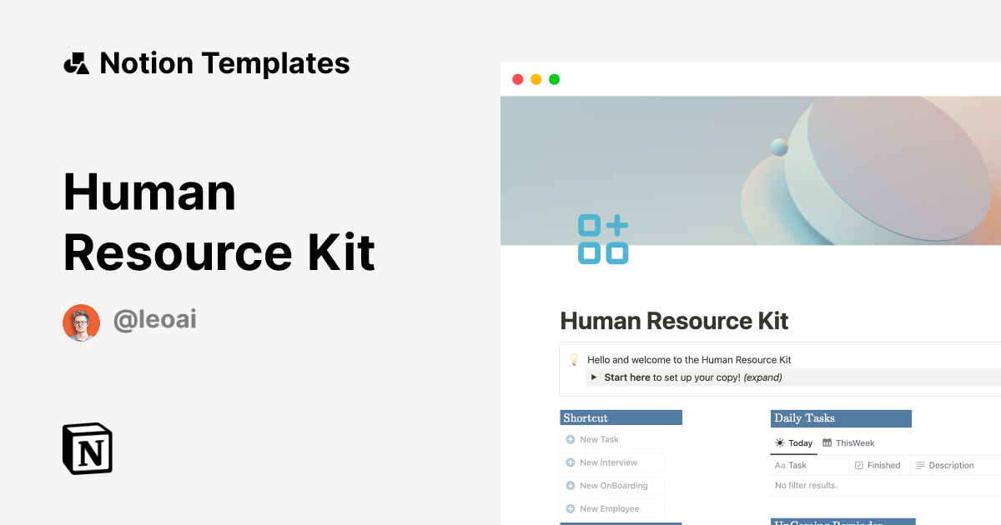The image size is (1001, 525).
Task: Click the plus icon beside New Interview
Action: (571, 462)
